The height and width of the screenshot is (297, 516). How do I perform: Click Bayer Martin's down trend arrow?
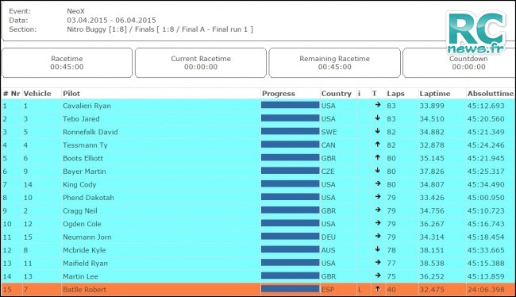pyautogui.click(x=377, y=171)
